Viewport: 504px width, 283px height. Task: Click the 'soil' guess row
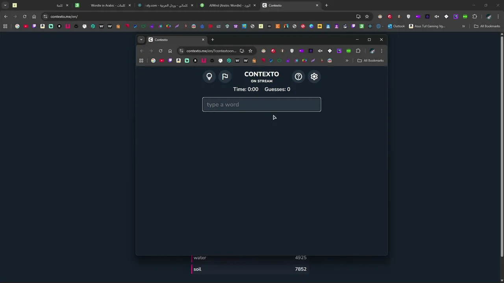250,269
